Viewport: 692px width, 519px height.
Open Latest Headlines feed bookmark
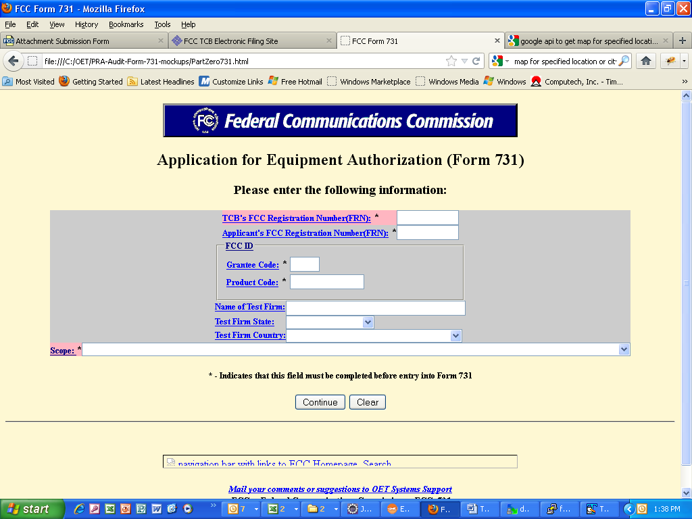(x=161, y=82)
